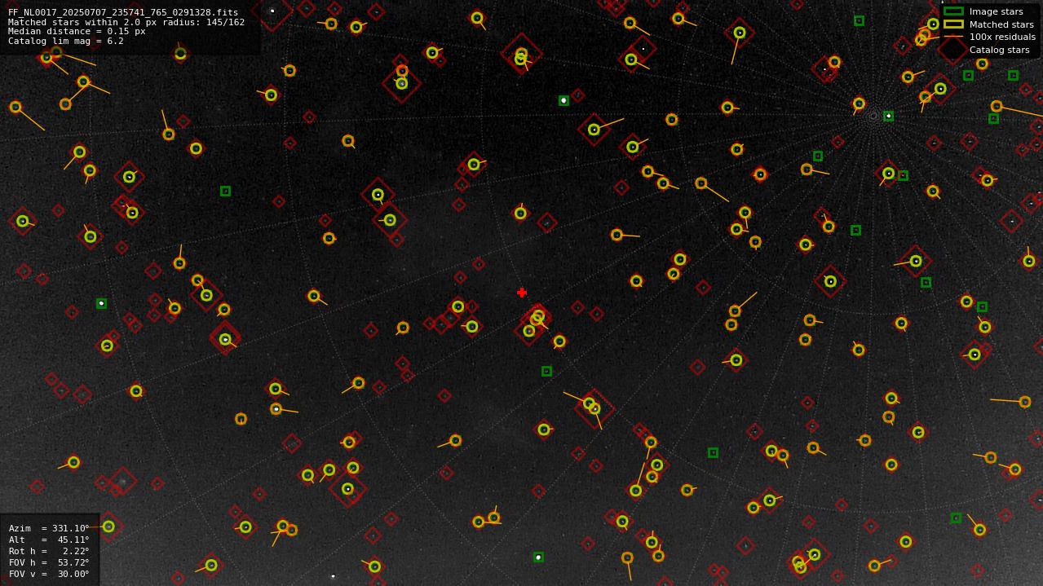This screenshot has height=586, width=1043.
Task: Click the '100x residuals' legend label
Action: click(x=1002, y=37)
